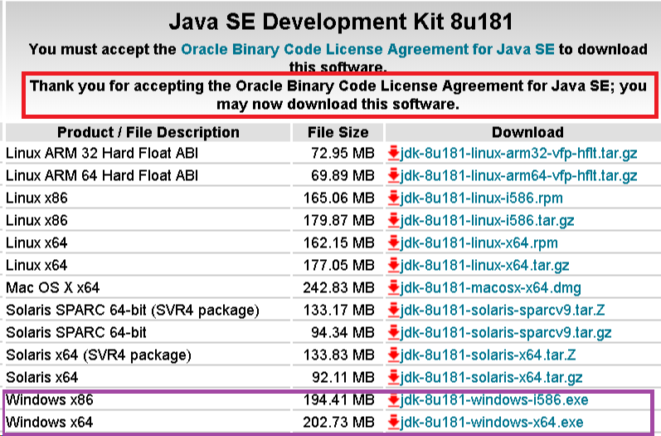Download jdk-8u181-solaris-x64.tar.Z file
The image size is (661, 436).
point(488,355)
